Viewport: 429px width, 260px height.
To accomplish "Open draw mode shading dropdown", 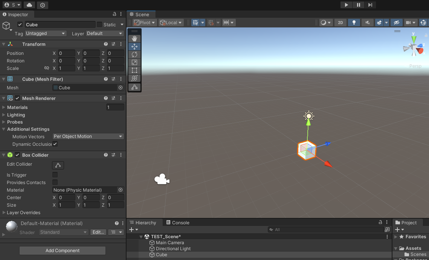I will (326, 23).
